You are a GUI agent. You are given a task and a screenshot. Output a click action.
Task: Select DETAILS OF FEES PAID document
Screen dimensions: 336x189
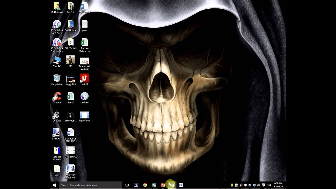point(71,136)
